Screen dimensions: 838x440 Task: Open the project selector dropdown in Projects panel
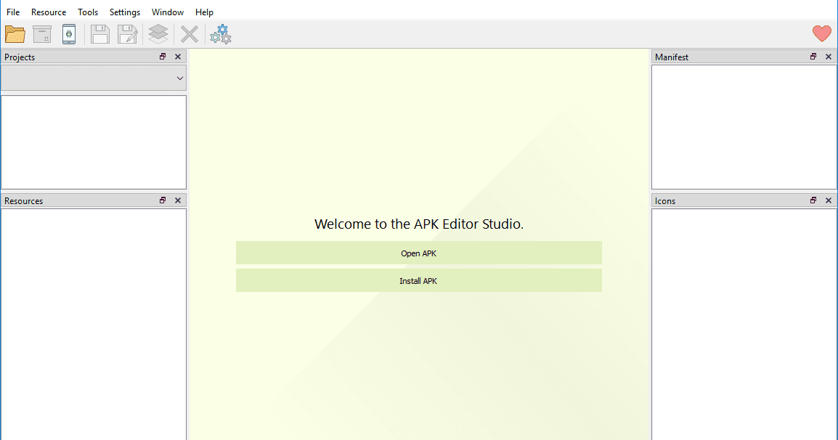(179, 78)
